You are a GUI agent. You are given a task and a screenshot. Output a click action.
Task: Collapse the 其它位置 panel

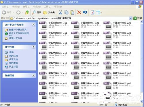pos(33,47)
